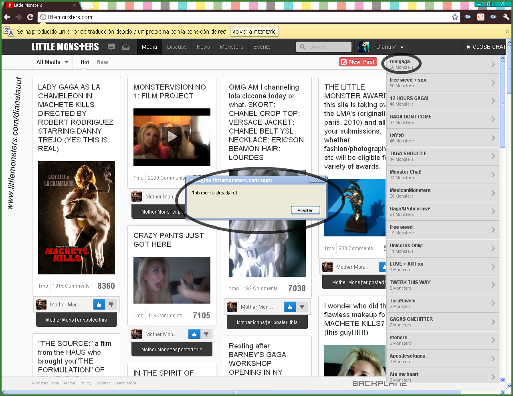
Task: Open the envelope messages icon
Action: coord(126,47)
